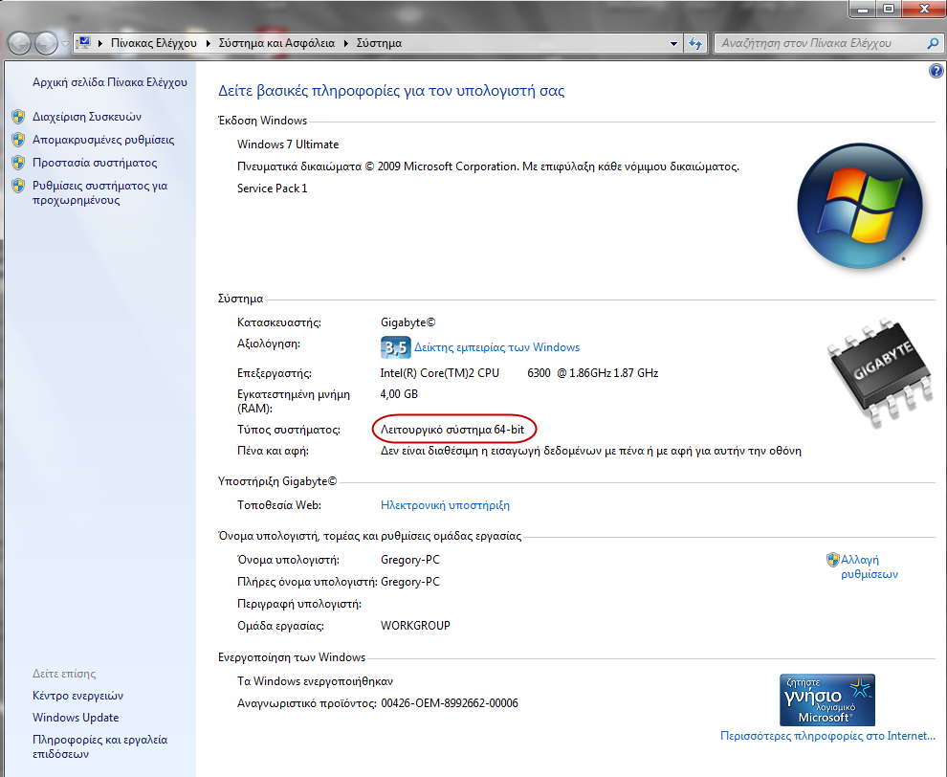Minimize the System window
The height and width of the screenshot is (777, 947).
tap(863, 9)
